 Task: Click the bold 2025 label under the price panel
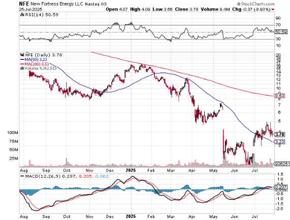131,170
